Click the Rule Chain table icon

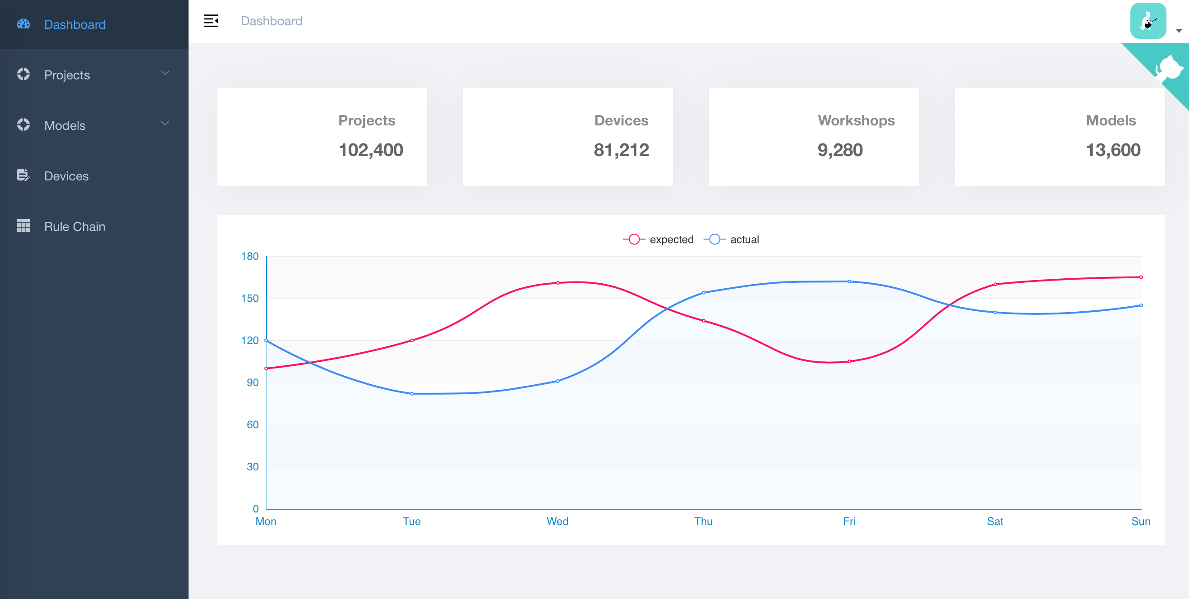click(x=23, y=226)
